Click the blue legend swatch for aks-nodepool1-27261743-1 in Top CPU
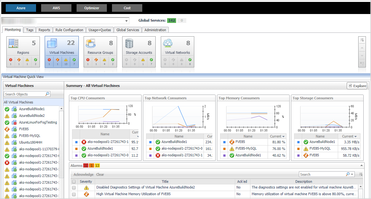The image size is (371, 199). [x=76, y=142]
